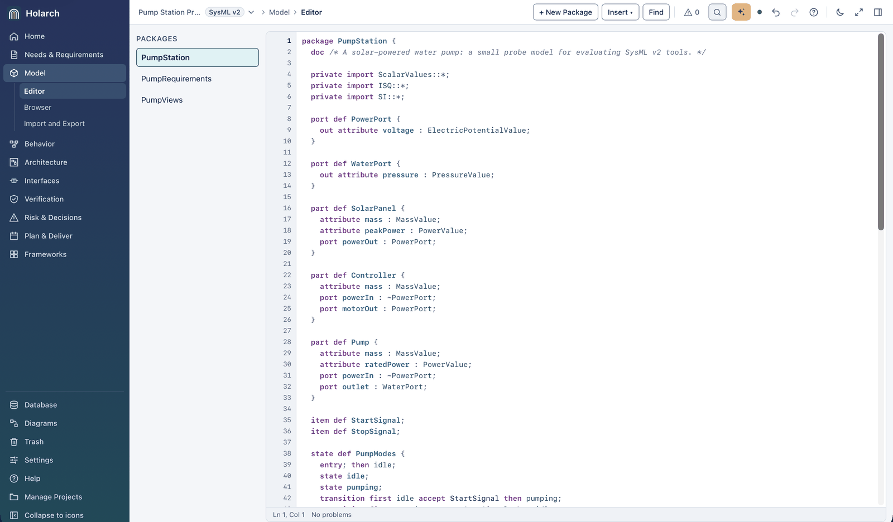Open the Browser sub-item
The width and height of the screenshot is (893, 522).
(73, 107)
